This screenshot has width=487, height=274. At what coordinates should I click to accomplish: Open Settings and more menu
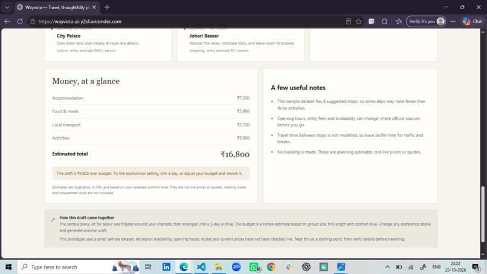(x=453, y=21)
